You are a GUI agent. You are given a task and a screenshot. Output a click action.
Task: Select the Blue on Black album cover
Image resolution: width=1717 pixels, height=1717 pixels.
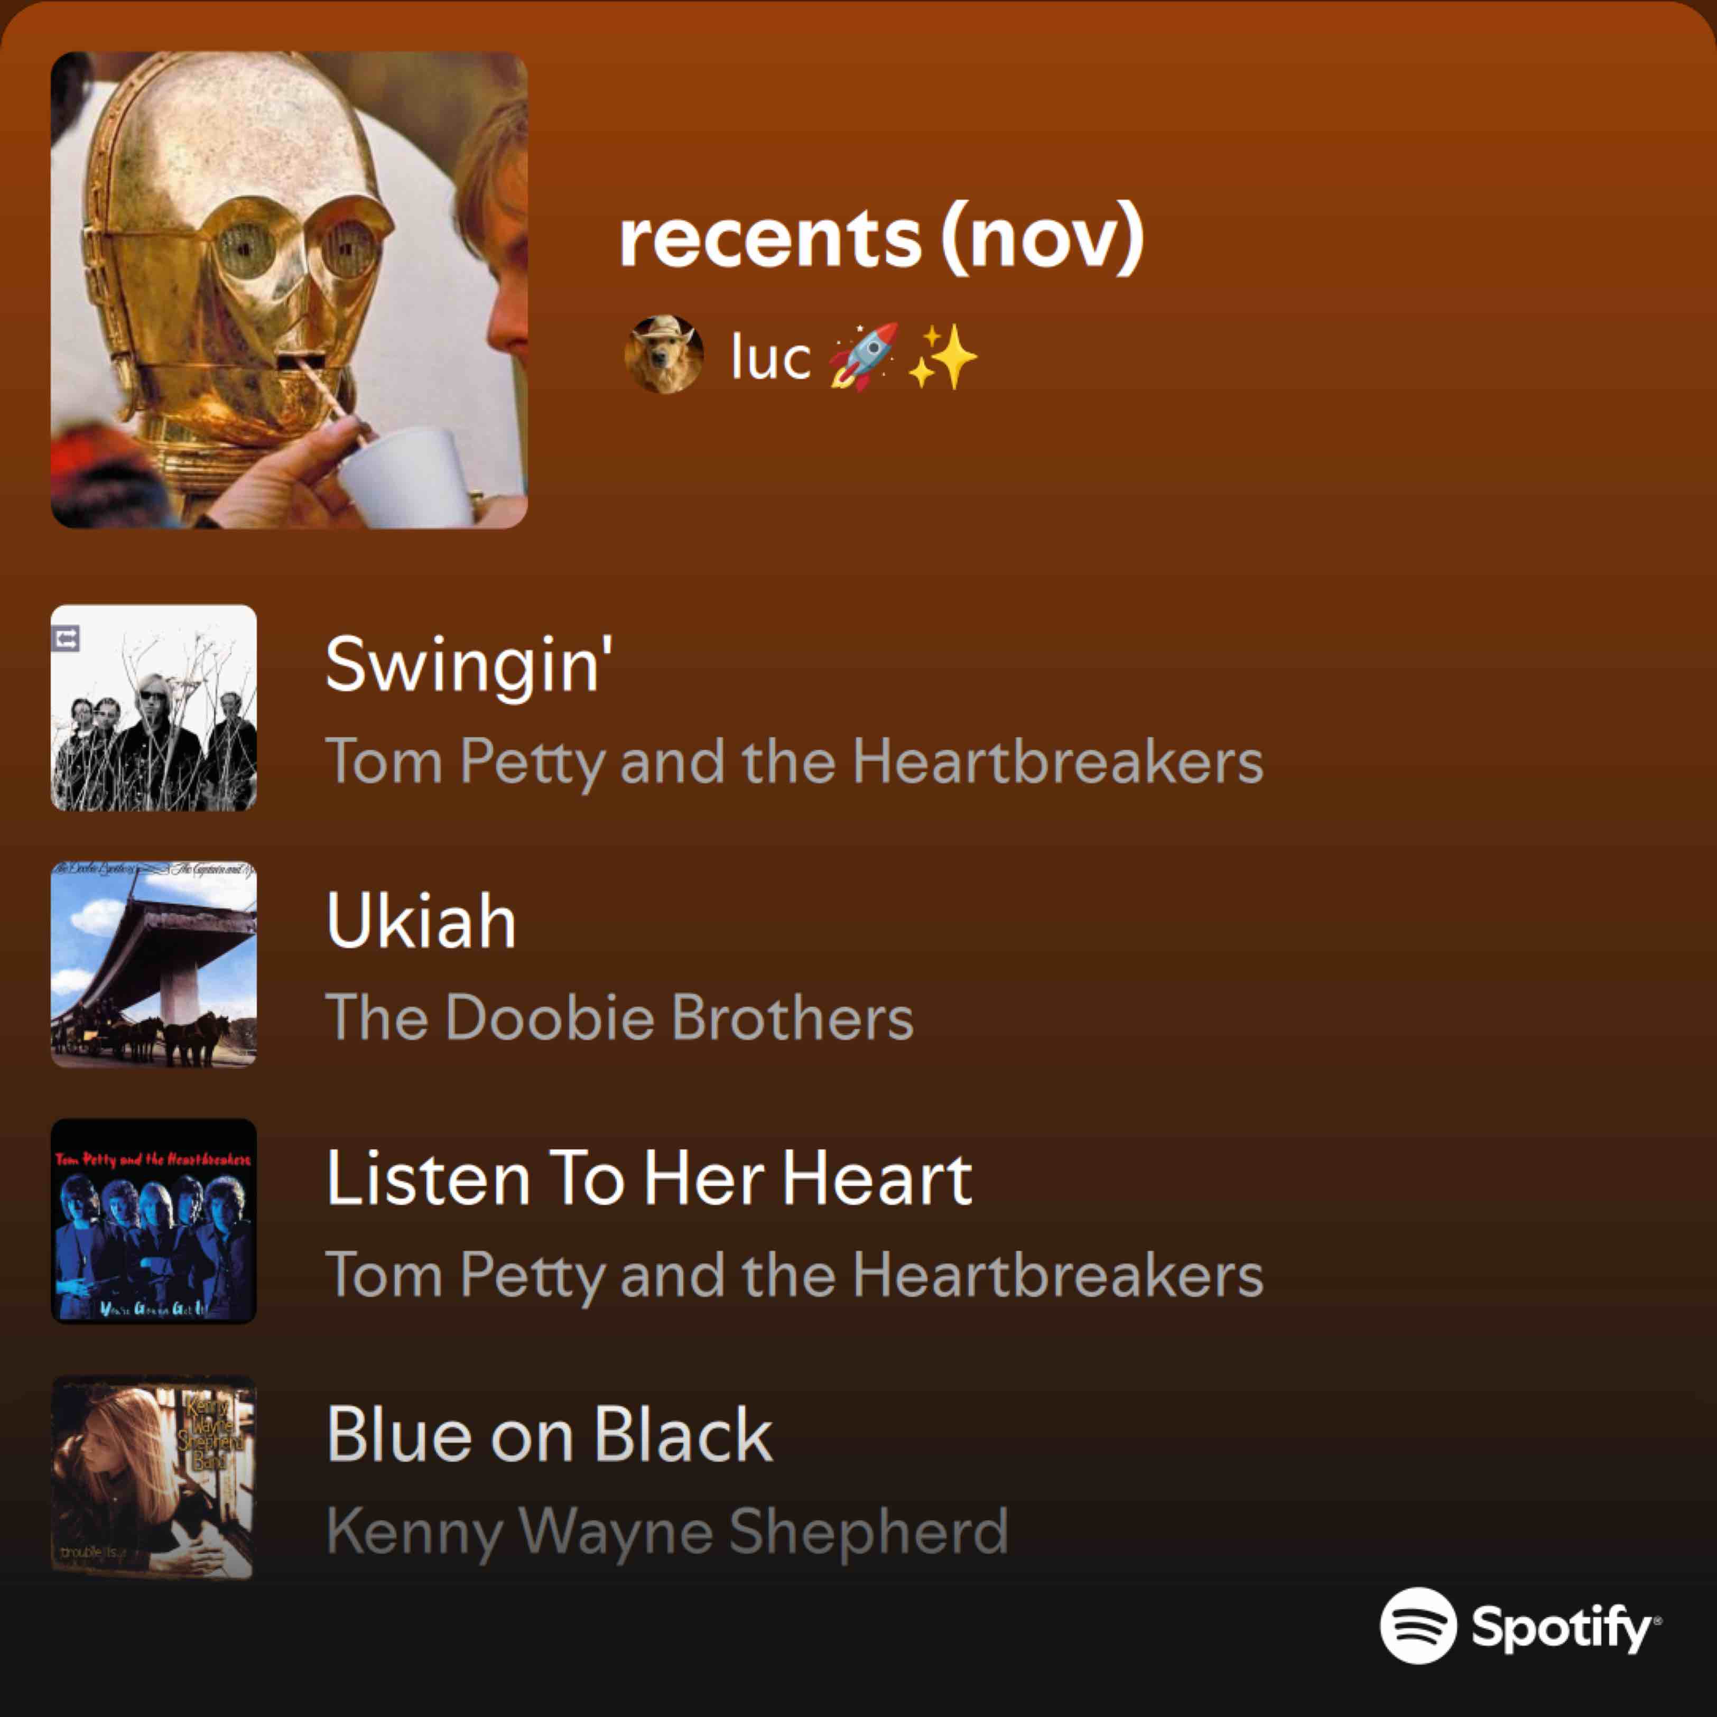tap(154, 1477)
